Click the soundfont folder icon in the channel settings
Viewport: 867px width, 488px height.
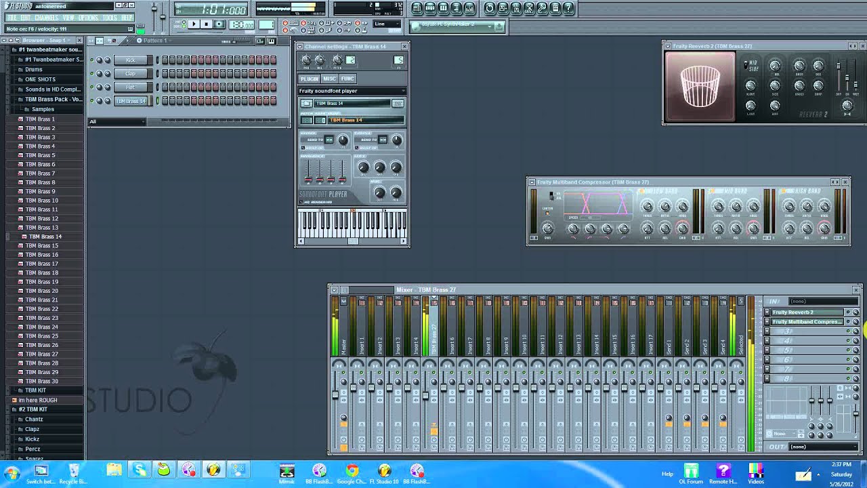click(x=307, y=103)
